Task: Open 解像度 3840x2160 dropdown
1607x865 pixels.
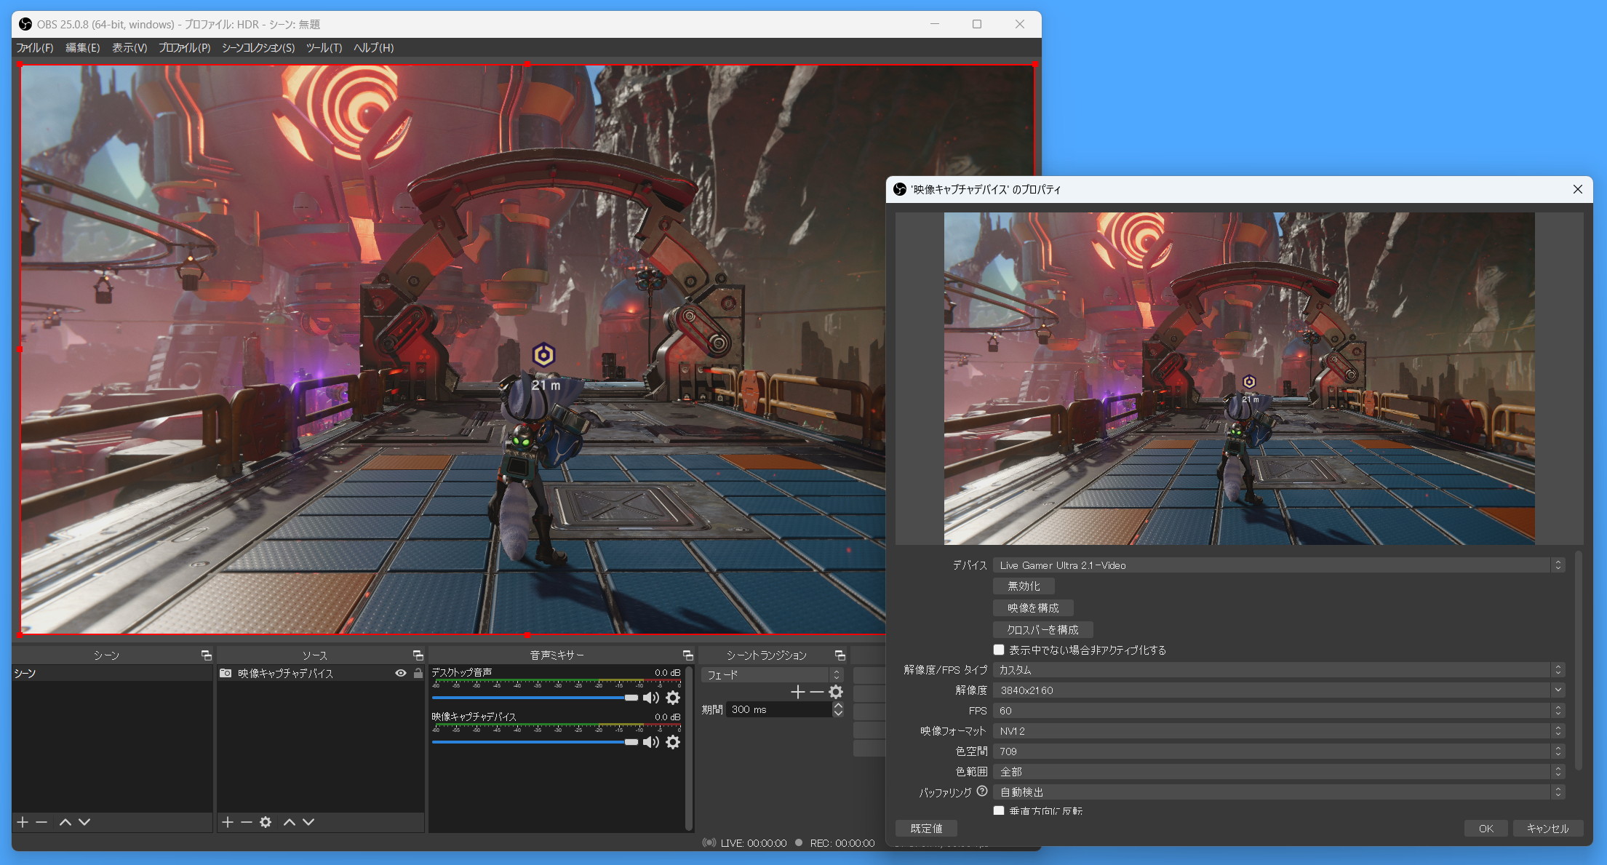Action: tap(1279, 690)
